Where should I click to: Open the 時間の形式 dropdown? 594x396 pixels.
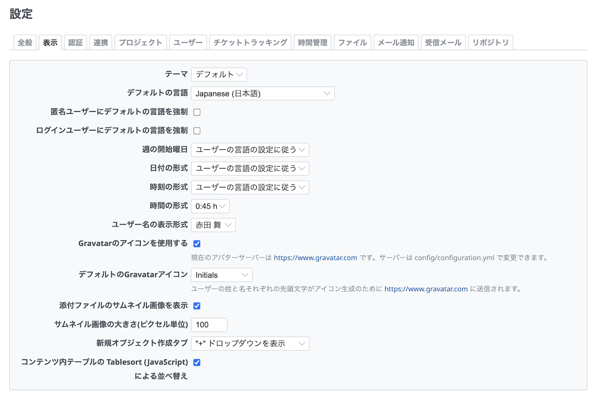click(210, 206)
